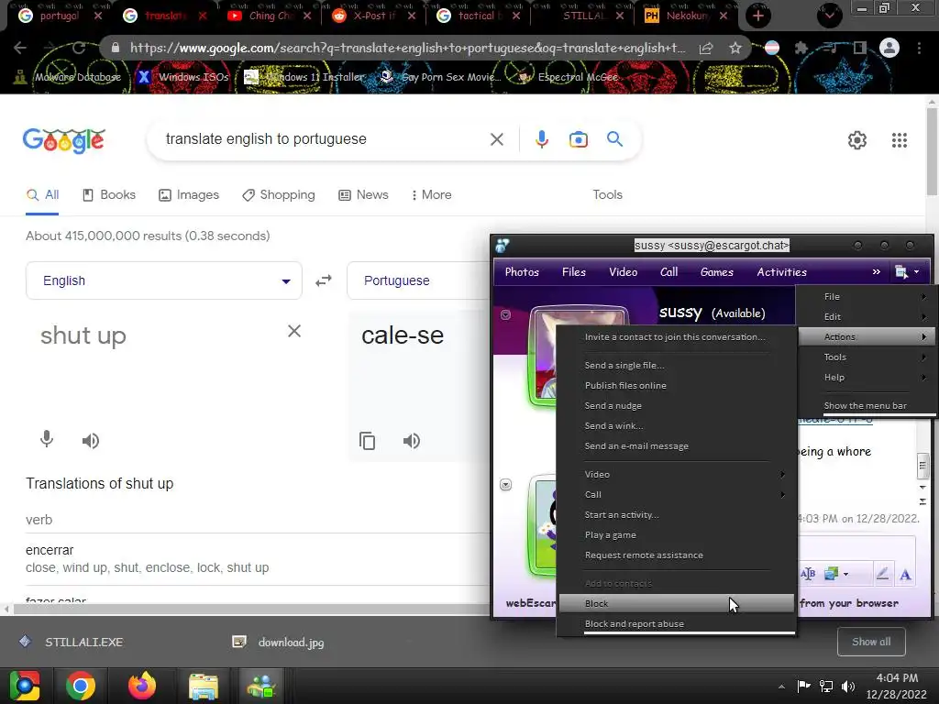Clear the Google search box text
Screen dimensions: 939x704
point(496,139)
